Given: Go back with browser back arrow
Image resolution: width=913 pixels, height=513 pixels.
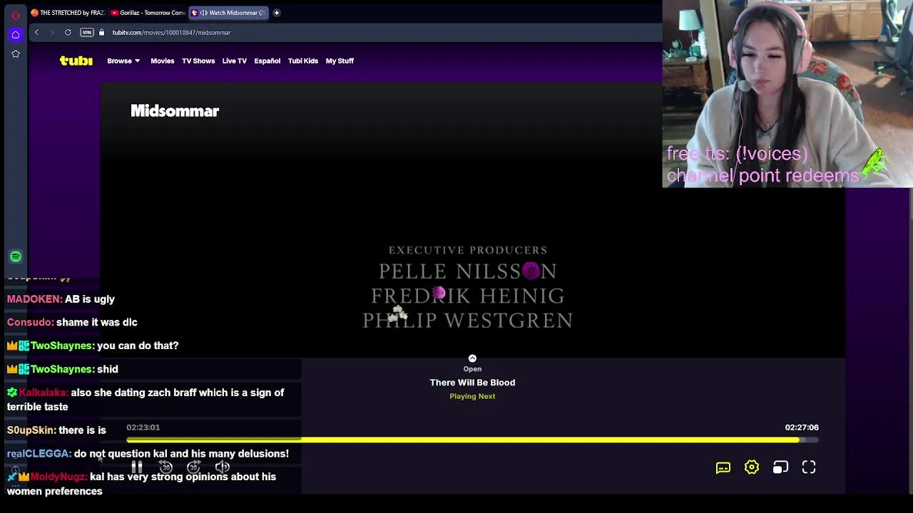Looking at the screenshot, I should click(37, 32).
